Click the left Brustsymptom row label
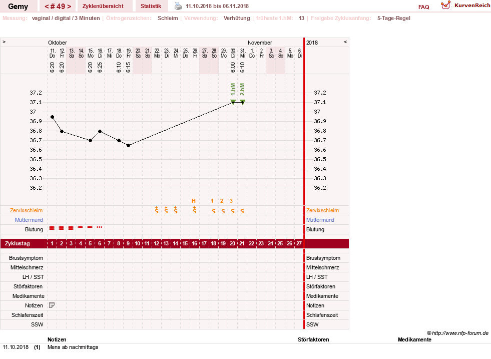This screenshot has height=359, width=491. point(26,258)
